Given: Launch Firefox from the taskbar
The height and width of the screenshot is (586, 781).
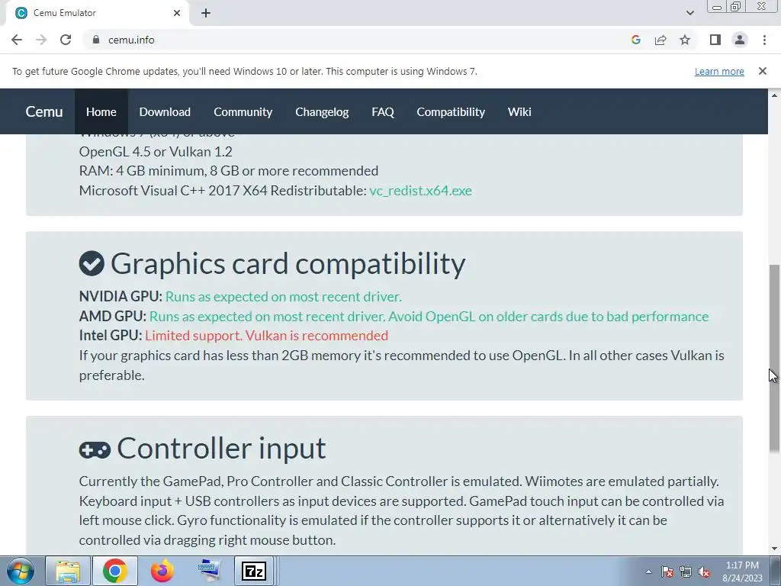Looking at the screenshot, I should pos(162,571).
